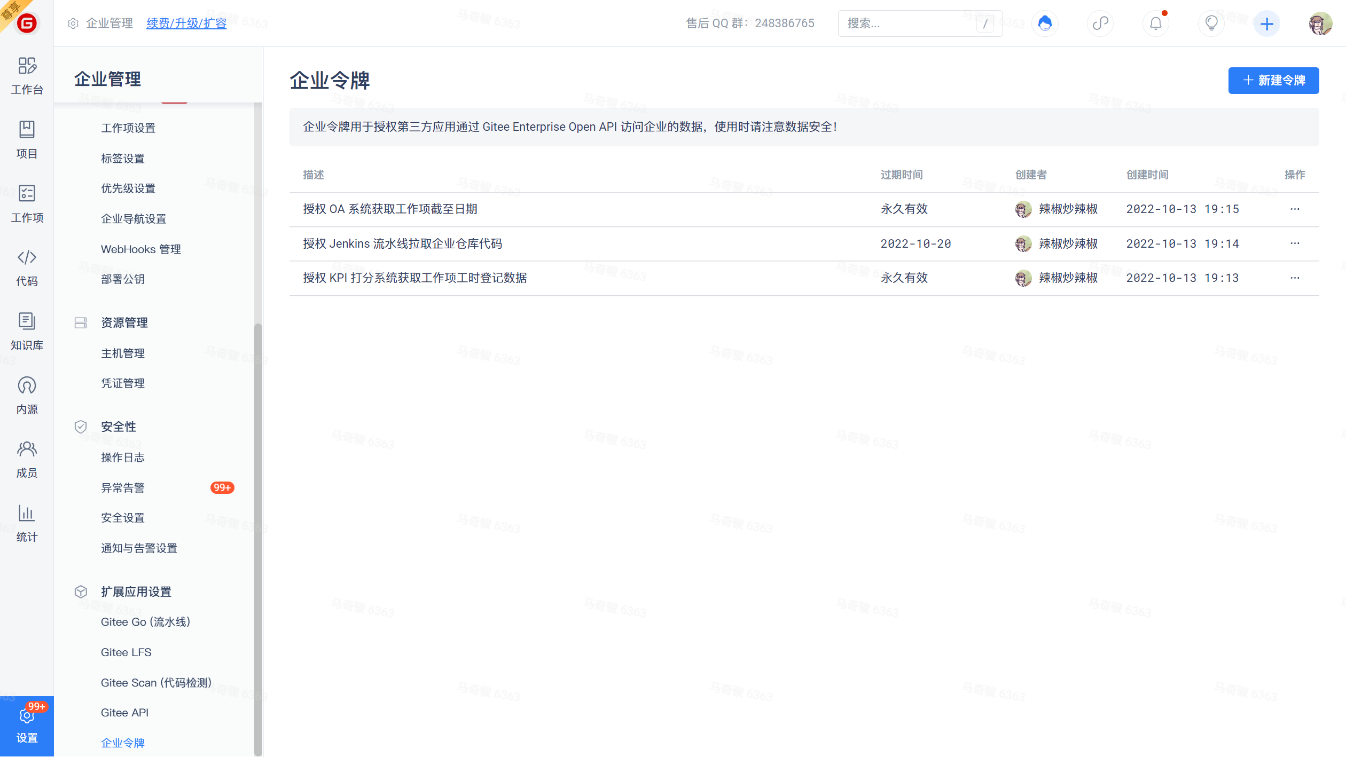Viewport: 1346px width, 757px height.
Task: Click the link chain icon in header
Action: pos(1100,23)
